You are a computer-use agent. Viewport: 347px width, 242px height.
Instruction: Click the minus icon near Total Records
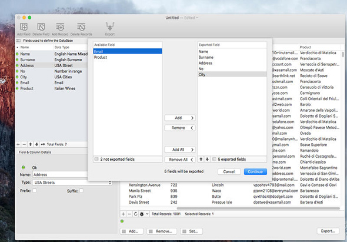tap(129, 214)
